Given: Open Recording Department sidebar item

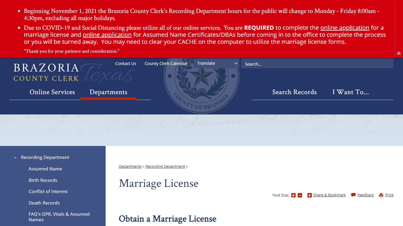Looking at the screenshot, I should coord(45,157).
